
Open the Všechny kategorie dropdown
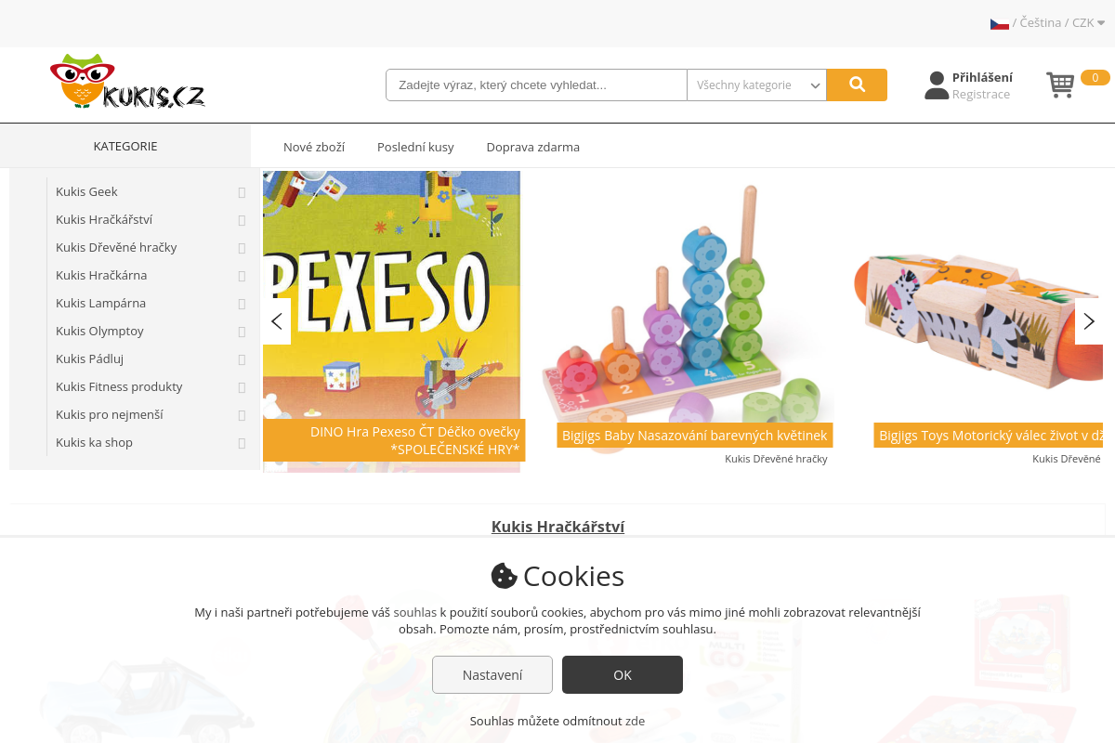(x=756, y=85)
